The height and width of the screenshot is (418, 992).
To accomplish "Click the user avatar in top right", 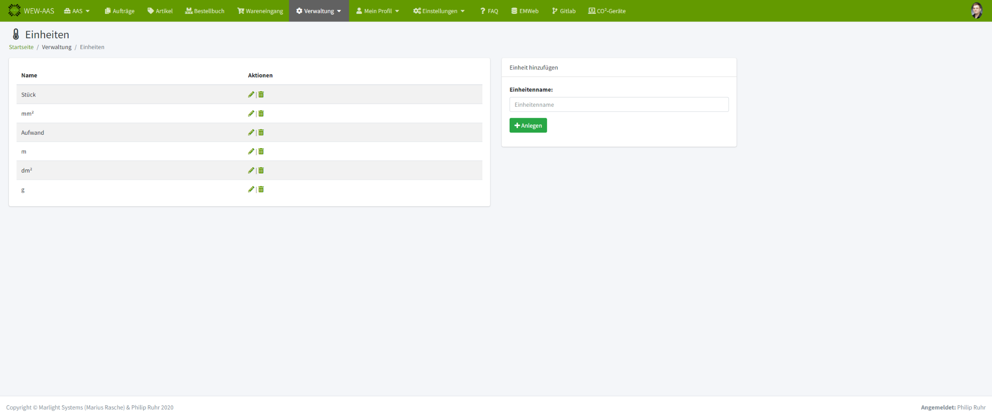I will (976, 11).
